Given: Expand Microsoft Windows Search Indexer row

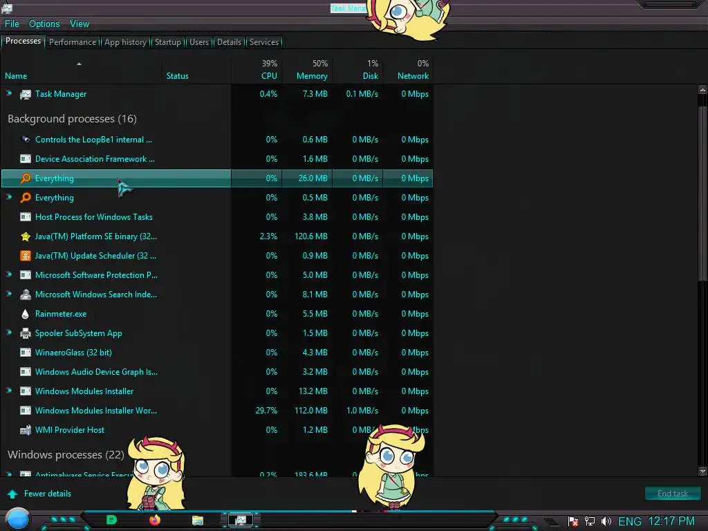Looking at the screenshot, I should point(9,294).
